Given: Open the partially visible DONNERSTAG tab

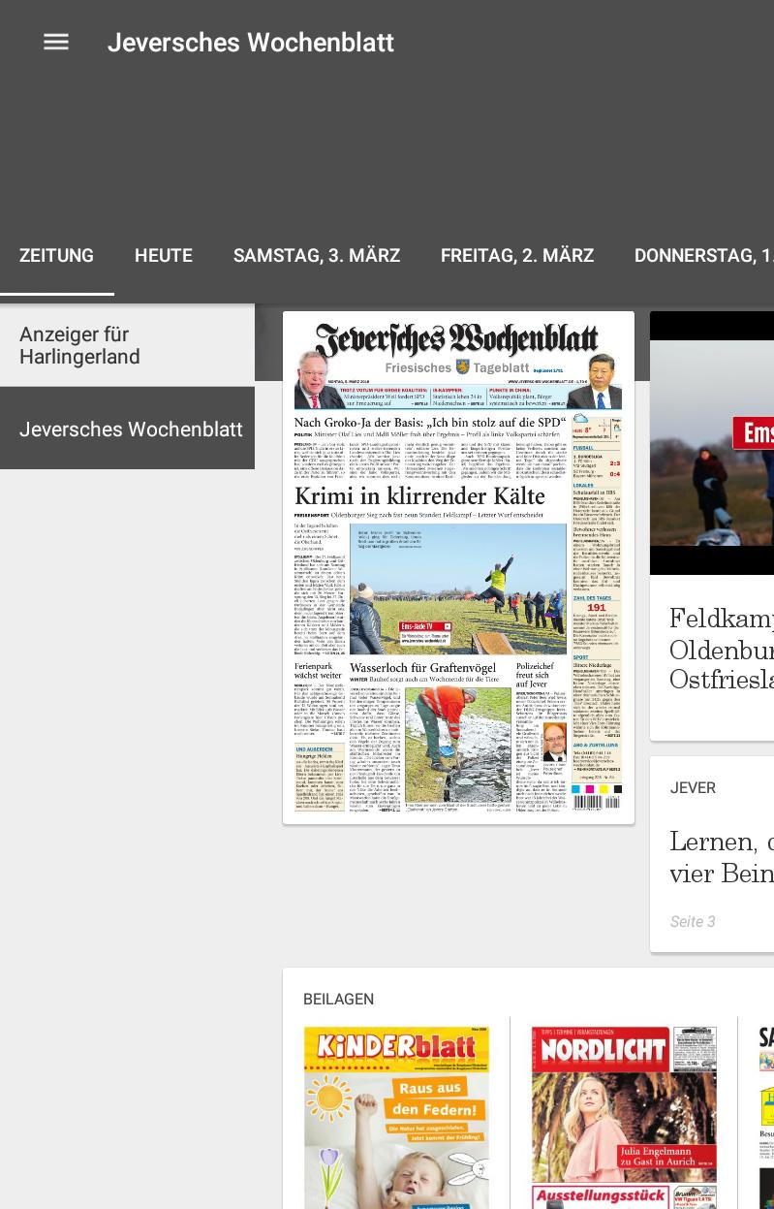Looking at the screenshot, I should 703,256.
